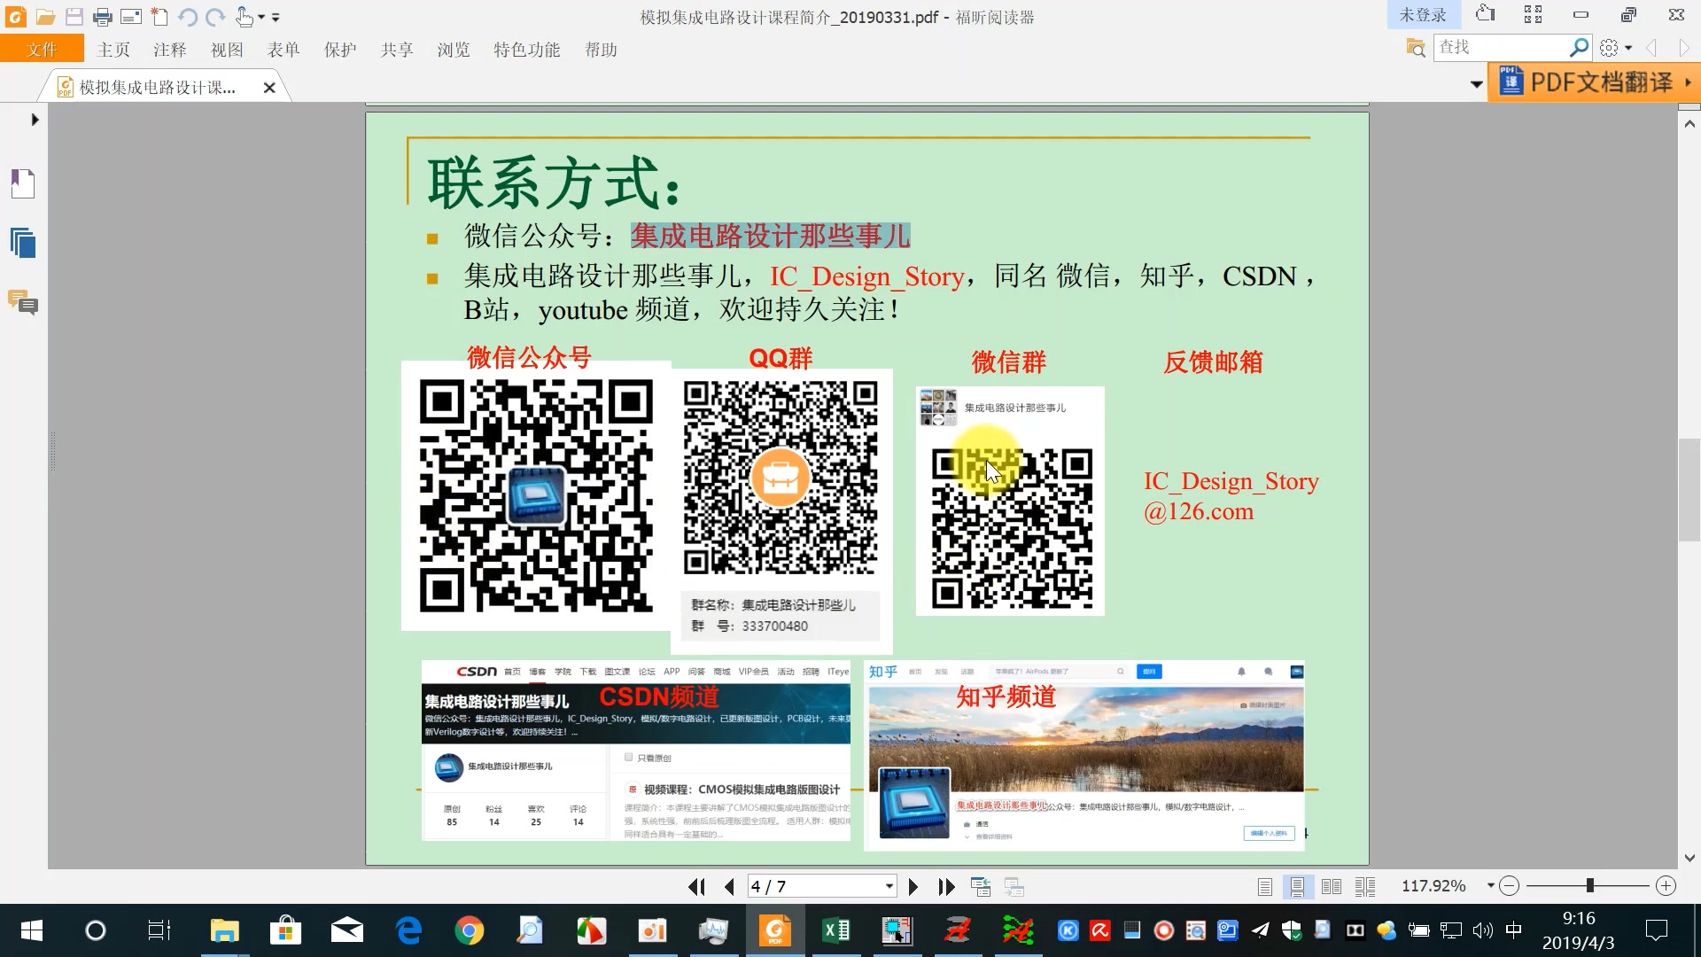This screenshot has width=1701, height=957.
Task: Go to first page button
Action: tap(697, 886)
